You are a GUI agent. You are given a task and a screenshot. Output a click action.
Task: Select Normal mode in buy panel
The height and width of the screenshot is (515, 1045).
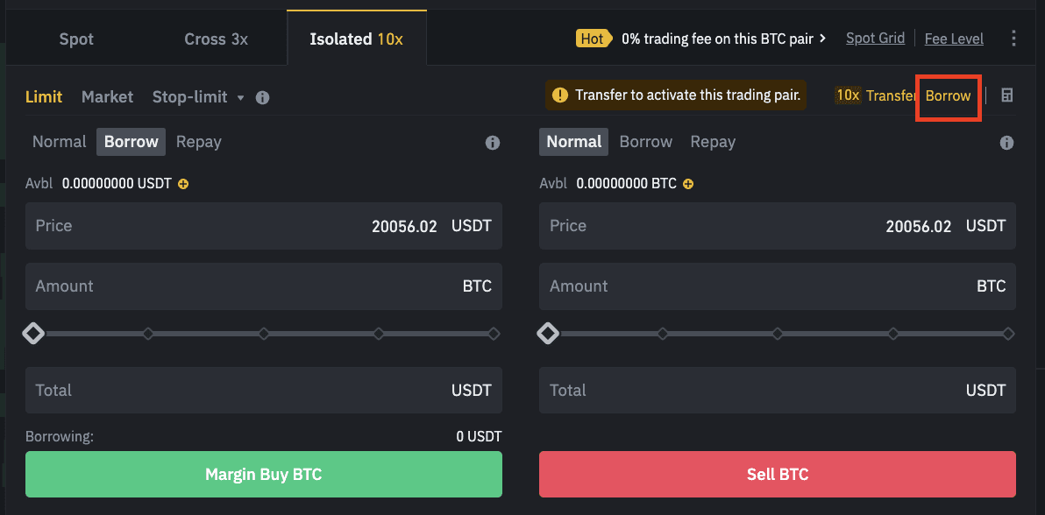click(x=60, y=142)
